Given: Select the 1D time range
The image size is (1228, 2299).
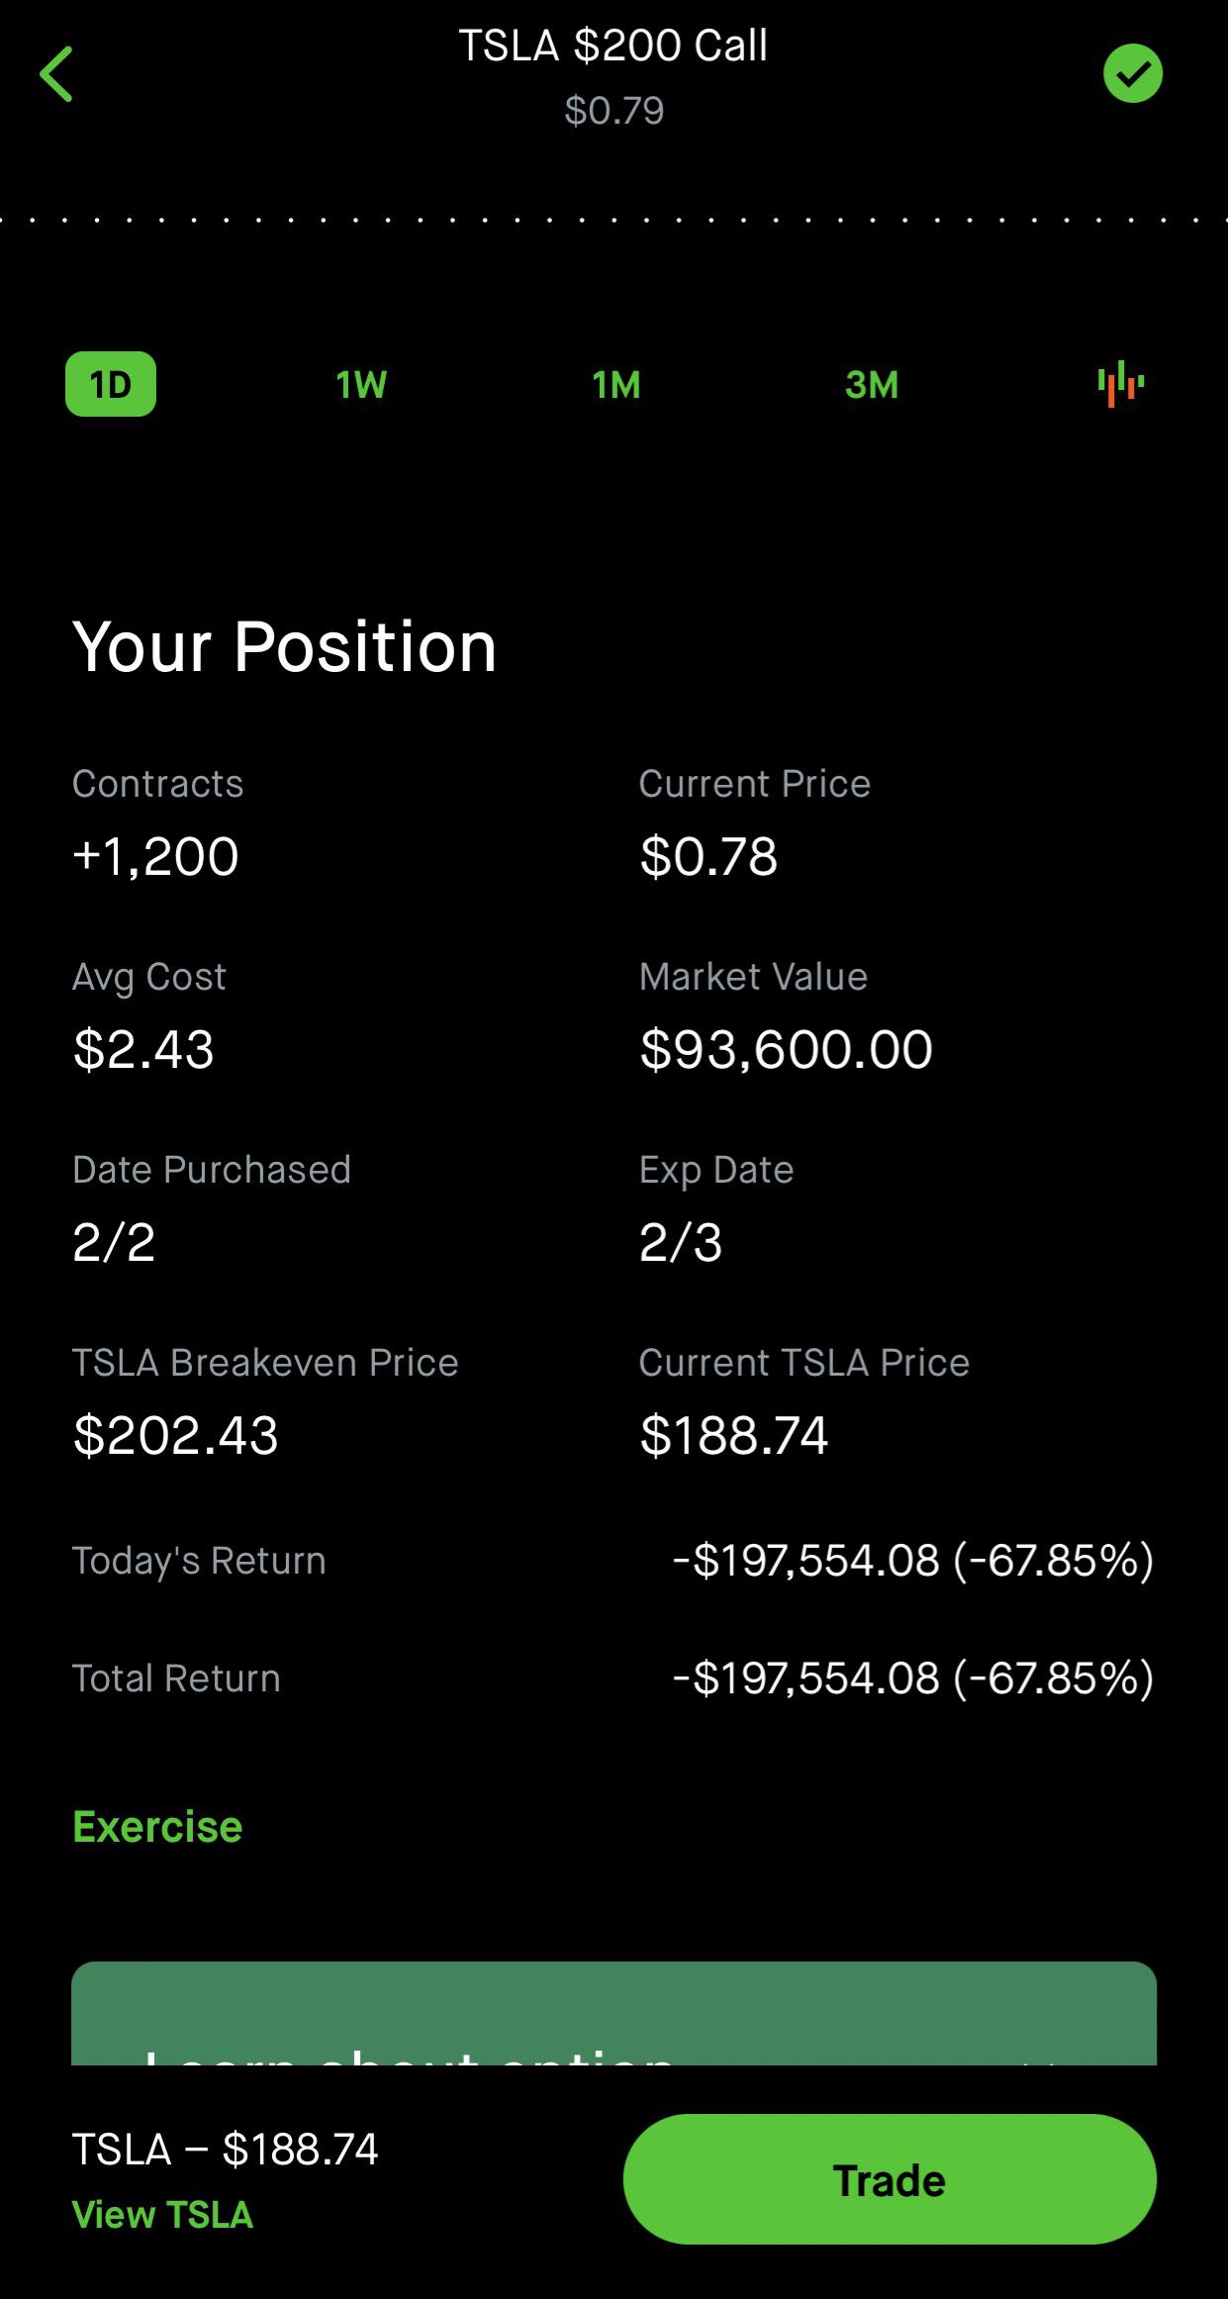Looking at the screenshot, I should 111,384.
